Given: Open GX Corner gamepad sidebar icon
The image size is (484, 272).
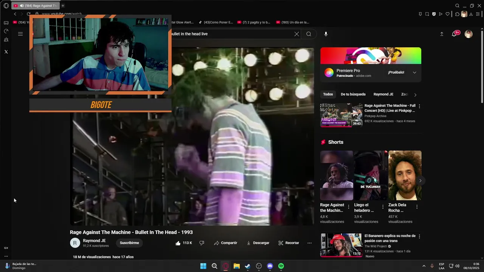Looking at the screenshot, I should (6, 23).
